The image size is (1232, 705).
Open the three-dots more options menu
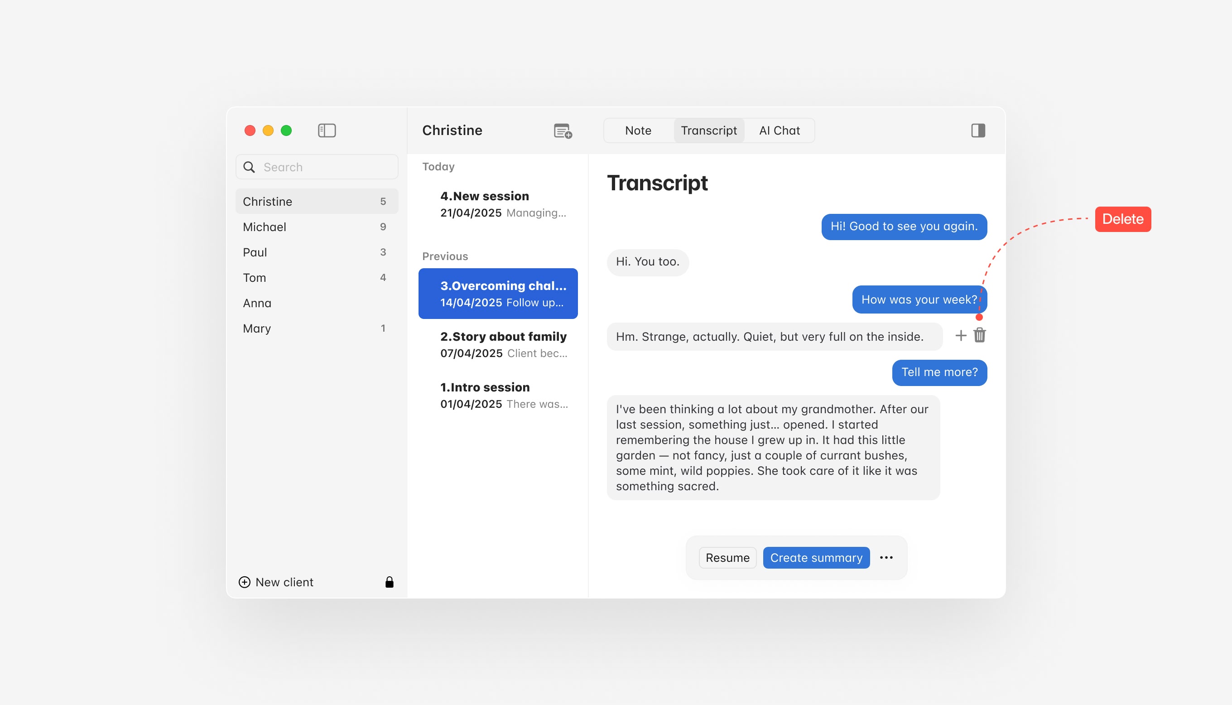[x=886, y=557]
